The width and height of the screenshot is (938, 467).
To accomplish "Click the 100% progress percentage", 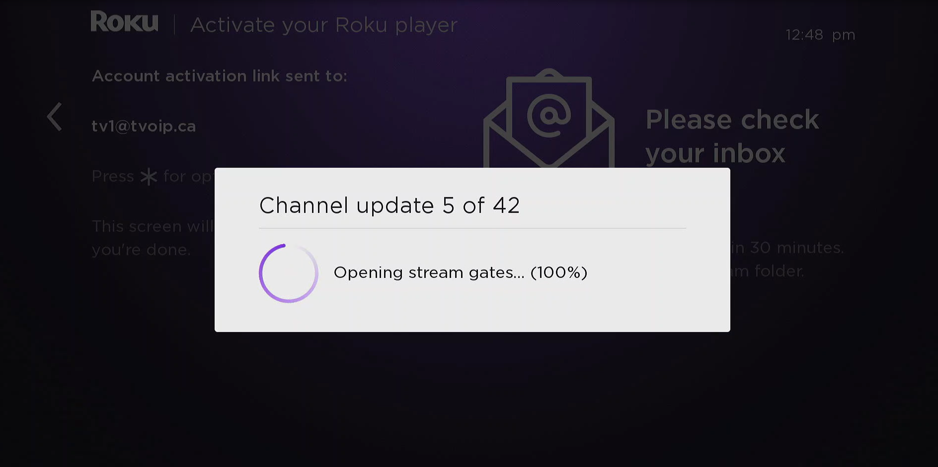I will [x=559, y=272].
